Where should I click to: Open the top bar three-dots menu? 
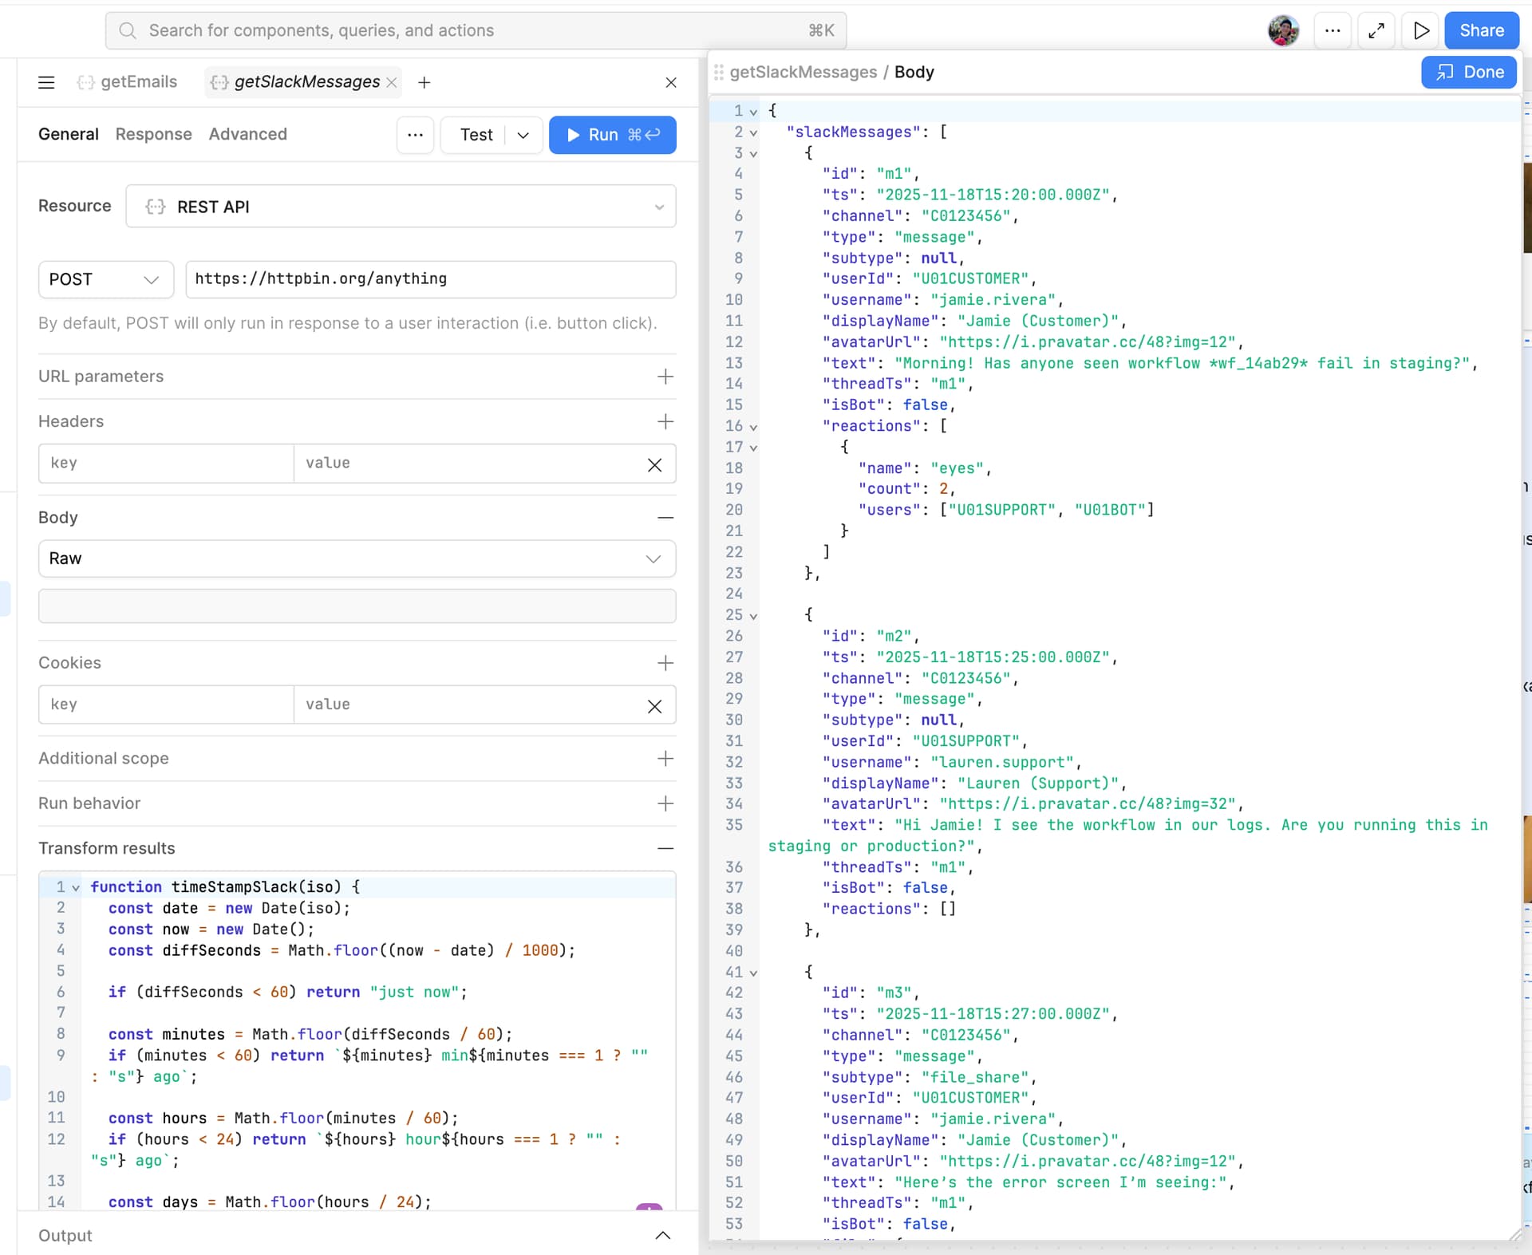[x=1333, y=30]
